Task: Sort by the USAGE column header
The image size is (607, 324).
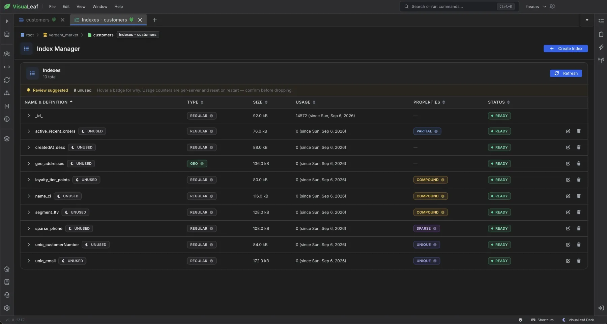Action: point(306,102)
